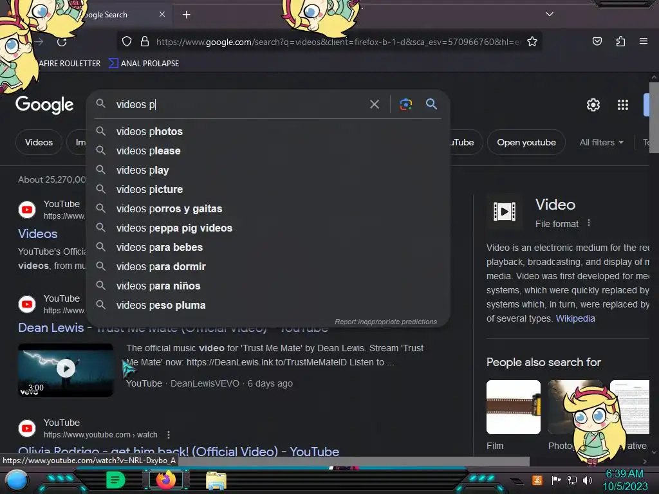This screenshot has height=494, width=659.
Task: Open the taskbar clock showing 6:39 AM
Action: click(625, 480)
